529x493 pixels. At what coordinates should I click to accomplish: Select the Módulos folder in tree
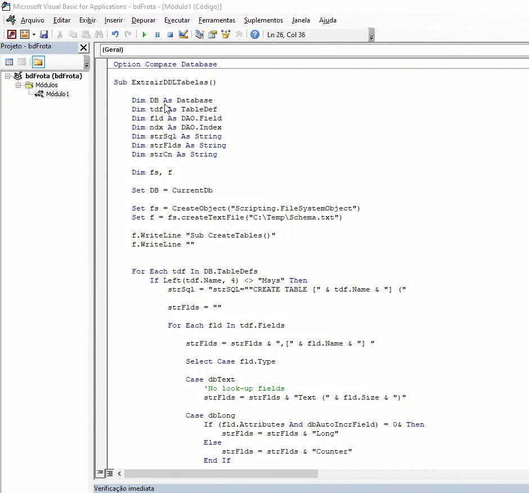point(47,85)
